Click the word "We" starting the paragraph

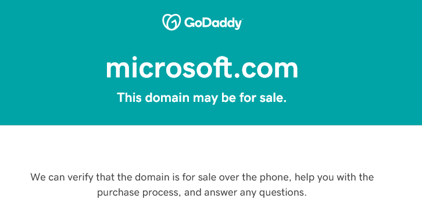click(x=38, y=178)
